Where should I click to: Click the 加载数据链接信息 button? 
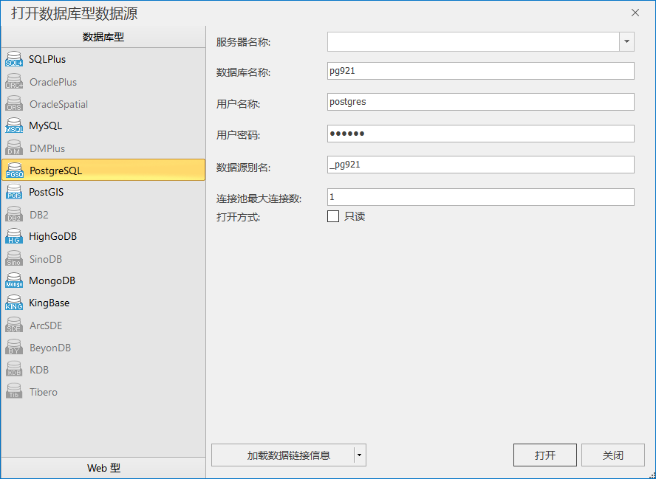tap(283, 455)
